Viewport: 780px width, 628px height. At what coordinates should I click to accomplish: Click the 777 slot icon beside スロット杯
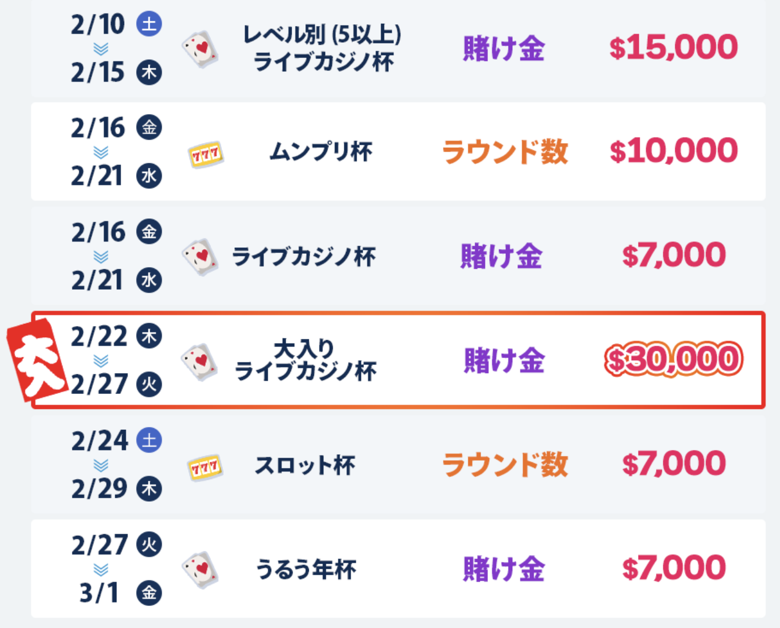pos(206,467)
